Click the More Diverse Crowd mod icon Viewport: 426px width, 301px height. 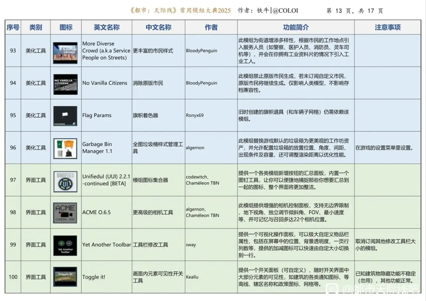click(65, 51)
